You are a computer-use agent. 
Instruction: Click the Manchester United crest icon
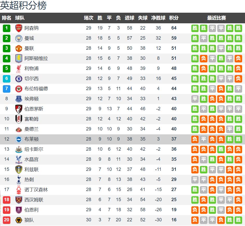click(19, 48)
